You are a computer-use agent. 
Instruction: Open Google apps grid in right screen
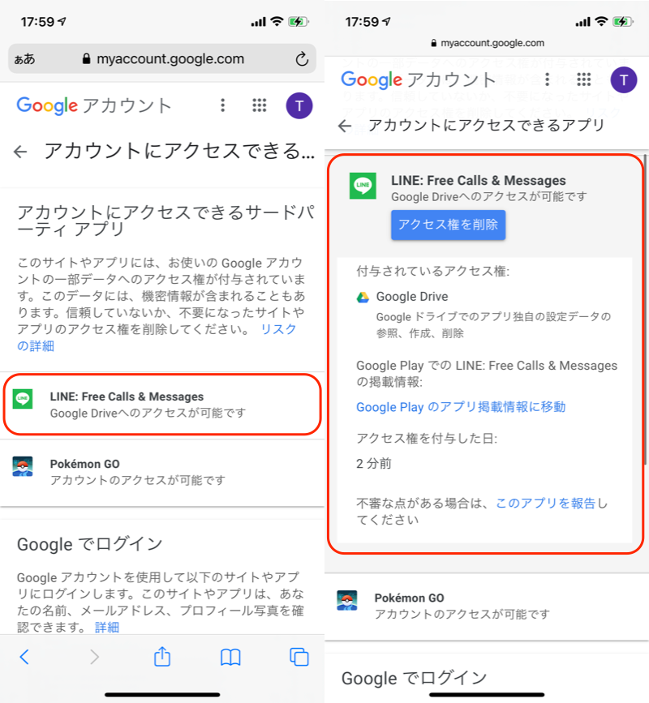tap(583, 79)
